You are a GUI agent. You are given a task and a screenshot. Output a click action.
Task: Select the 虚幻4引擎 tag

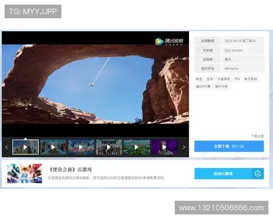coord(203,86)
